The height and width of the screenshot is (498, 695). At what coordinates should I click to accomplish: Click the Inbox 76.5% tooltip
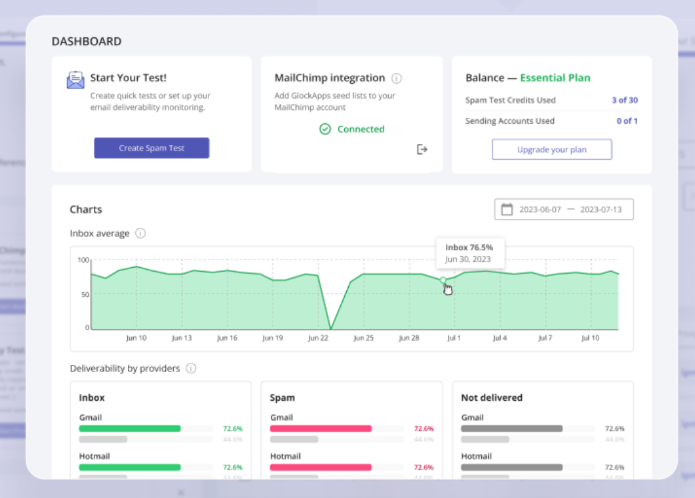point(470,252)
